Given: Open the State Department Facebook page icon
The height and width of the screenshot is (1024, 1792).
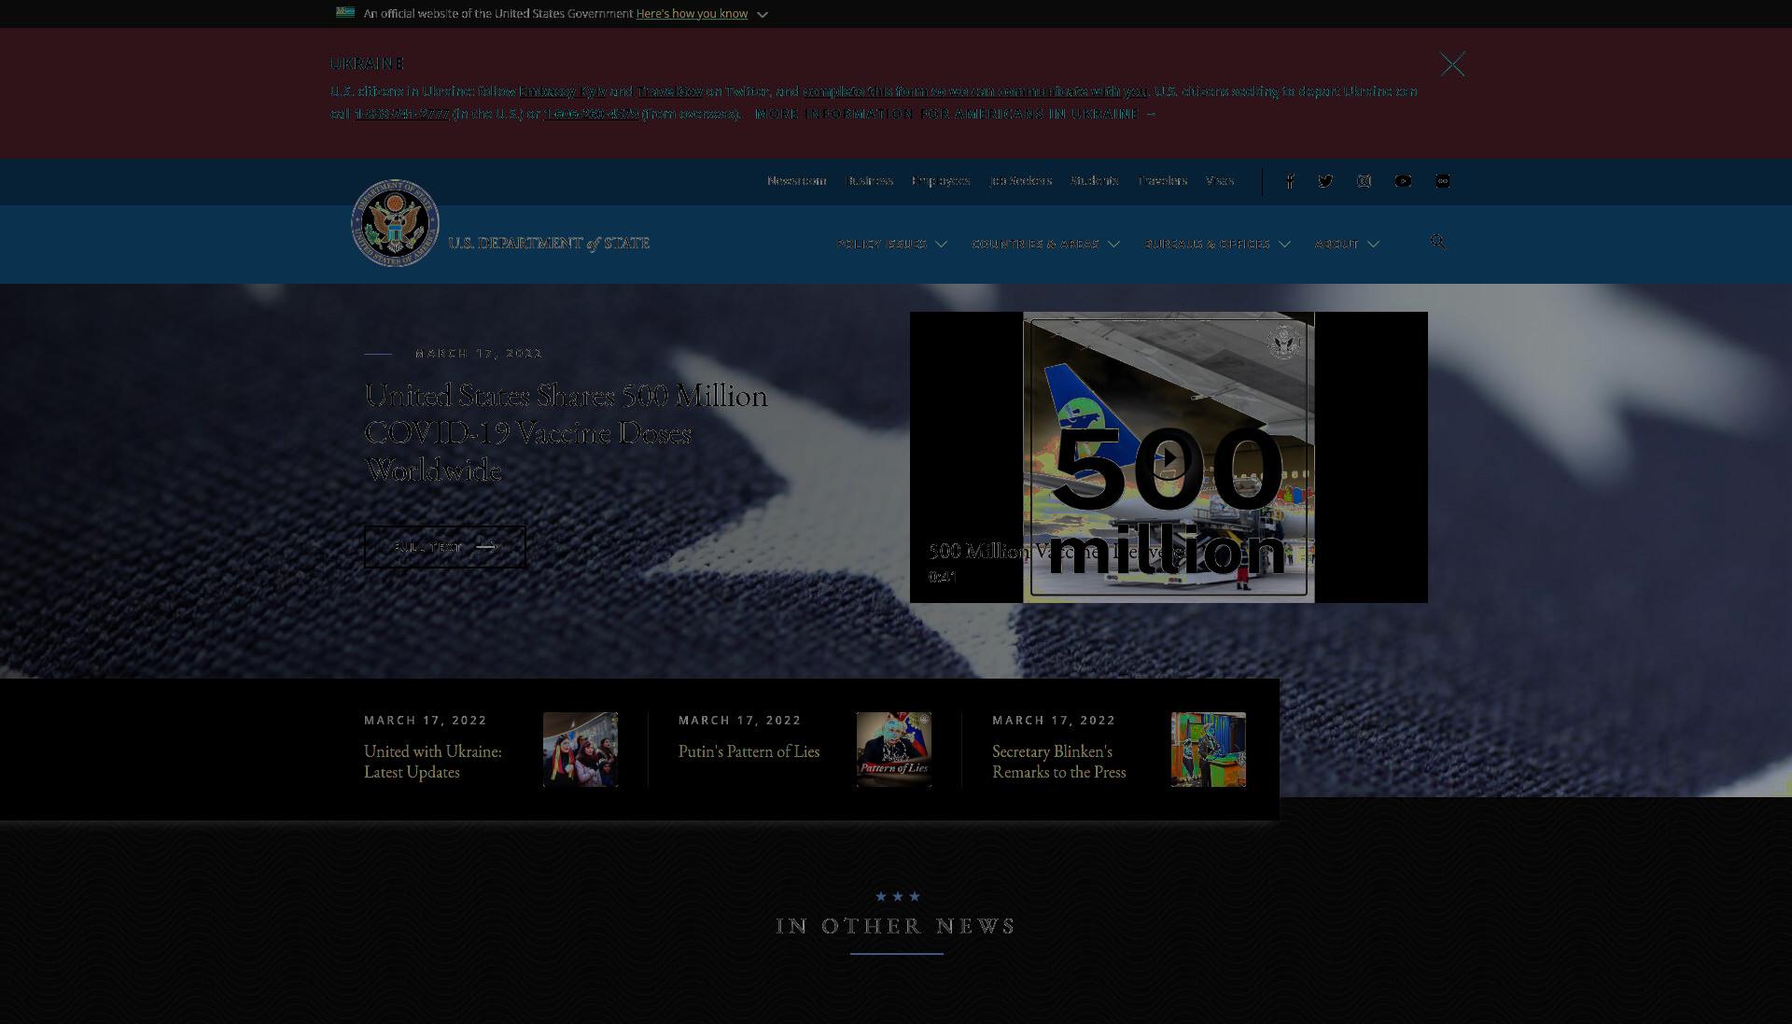Looking at the screenshot, I should (x=1290, y=181).
